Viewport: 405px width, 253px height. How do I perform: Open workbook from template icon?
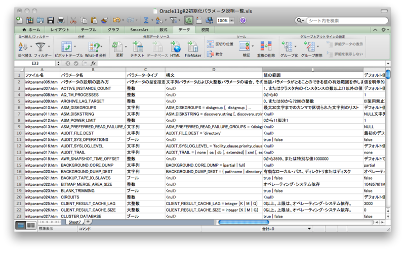point(30,20)
